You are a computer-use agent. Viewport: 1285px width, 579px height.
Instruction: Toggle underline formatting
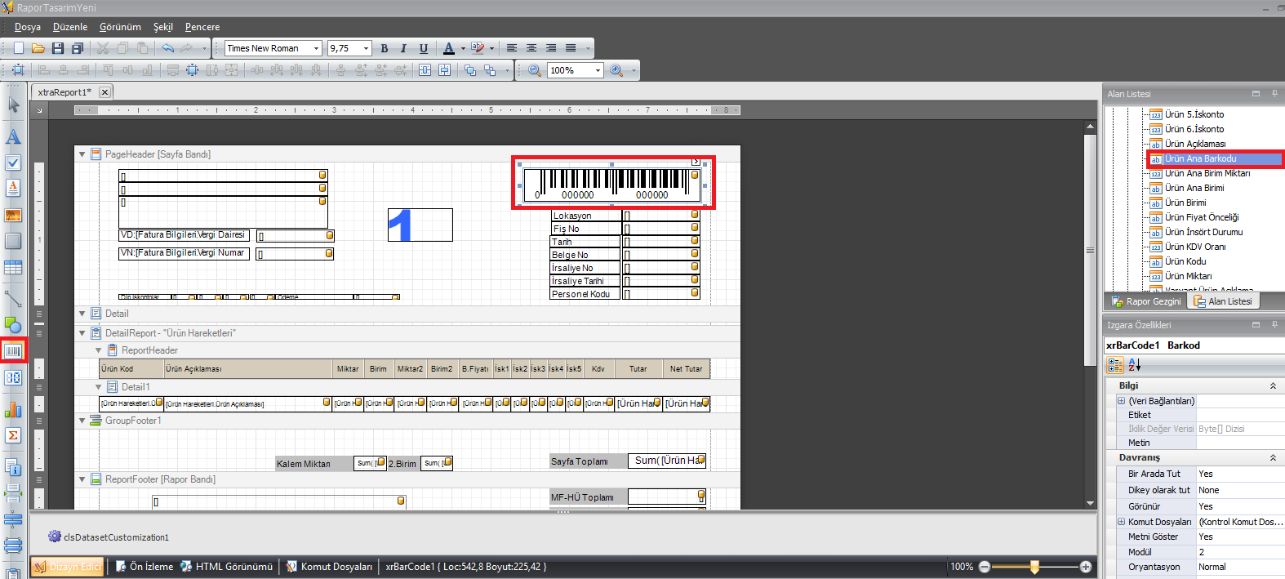coord(423,48)
